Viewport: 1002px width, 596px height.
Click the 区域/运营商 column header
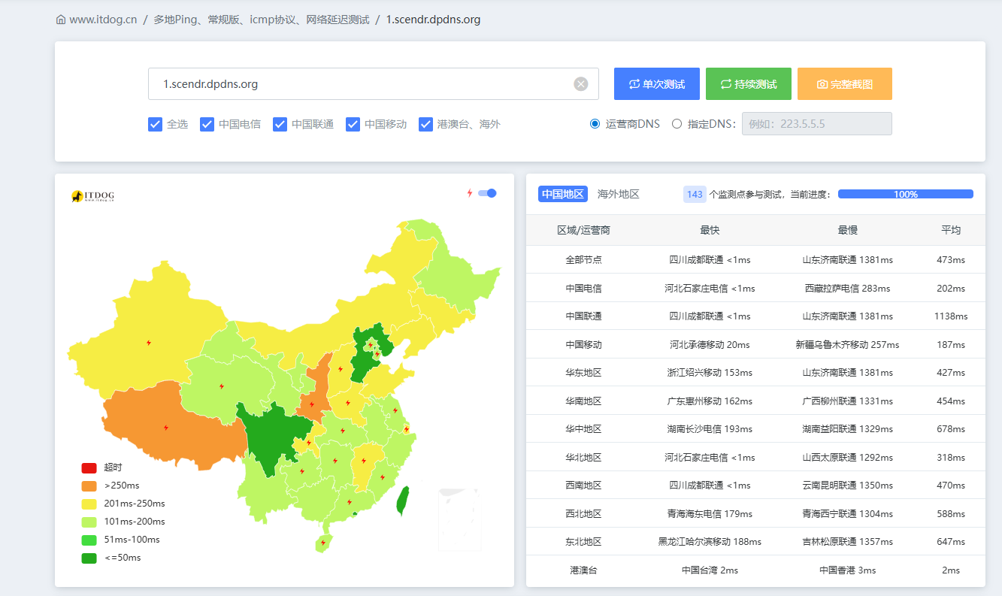583,230
